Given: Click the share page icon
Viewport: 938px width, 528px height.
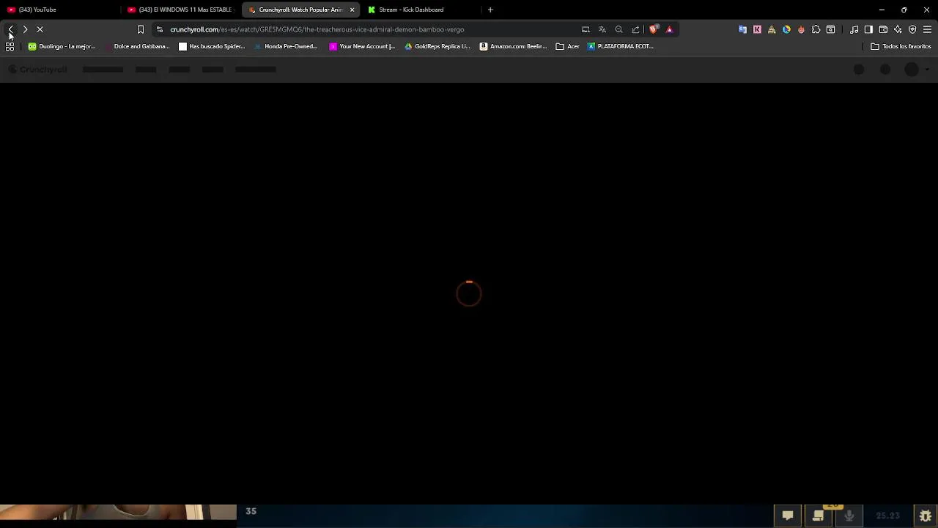Looking at the screenshot, I should coord(635,29).
